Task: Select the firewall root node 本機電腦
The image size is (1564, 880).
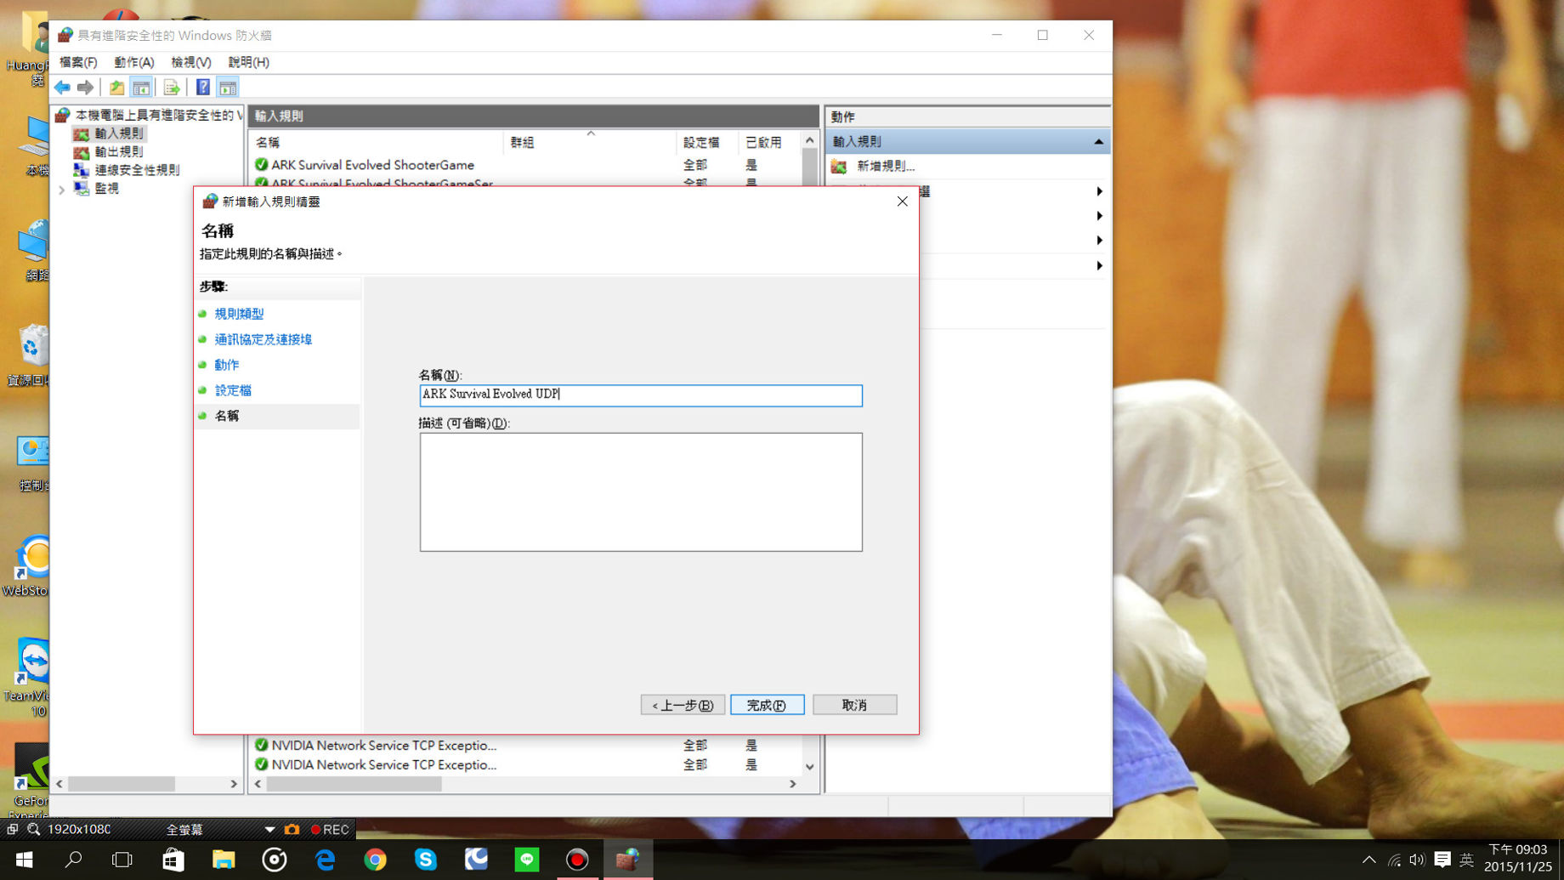Action: click(x=157, y=115)
